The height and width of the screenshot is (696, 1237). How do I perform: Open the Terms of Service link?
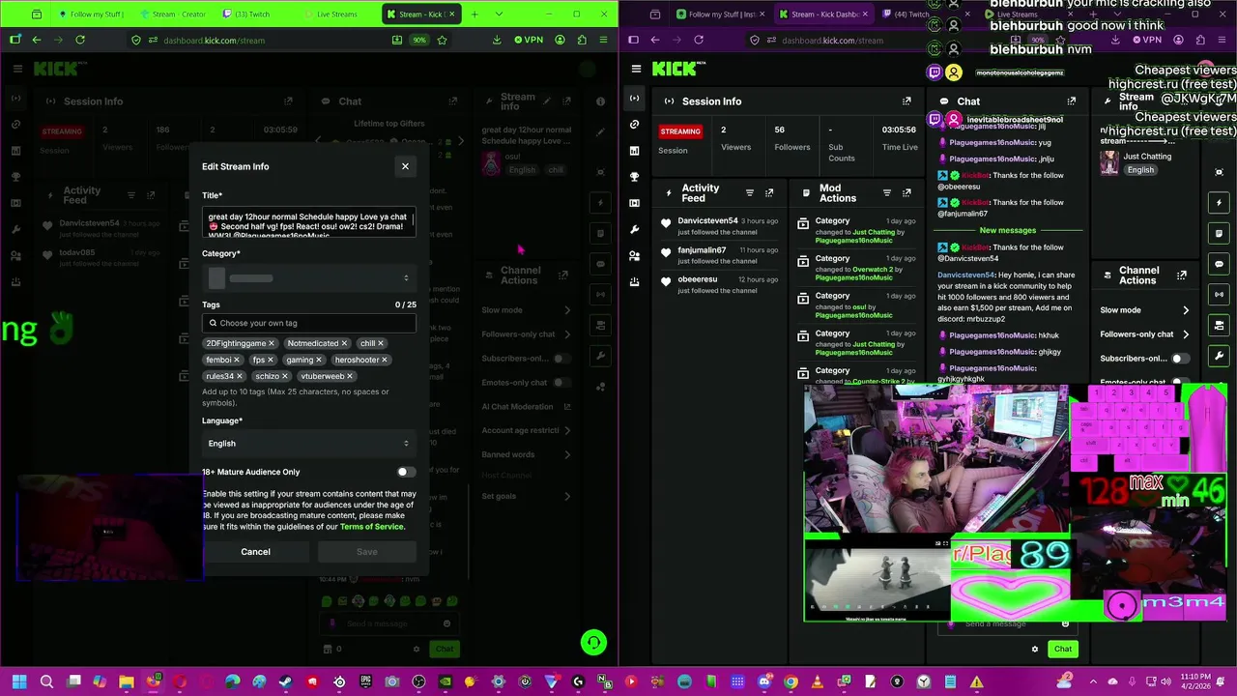pyautogui.click(x=372, y=527)
